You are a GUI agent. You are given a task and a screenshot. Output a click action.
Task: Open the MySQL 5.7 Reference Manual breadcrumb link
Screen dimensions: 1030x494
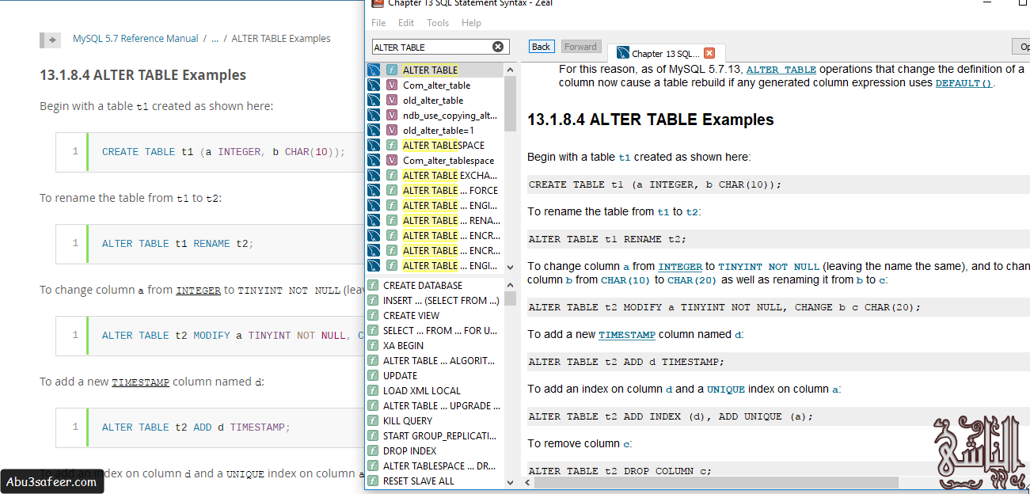pyautogui.click(x=135, y=38)
